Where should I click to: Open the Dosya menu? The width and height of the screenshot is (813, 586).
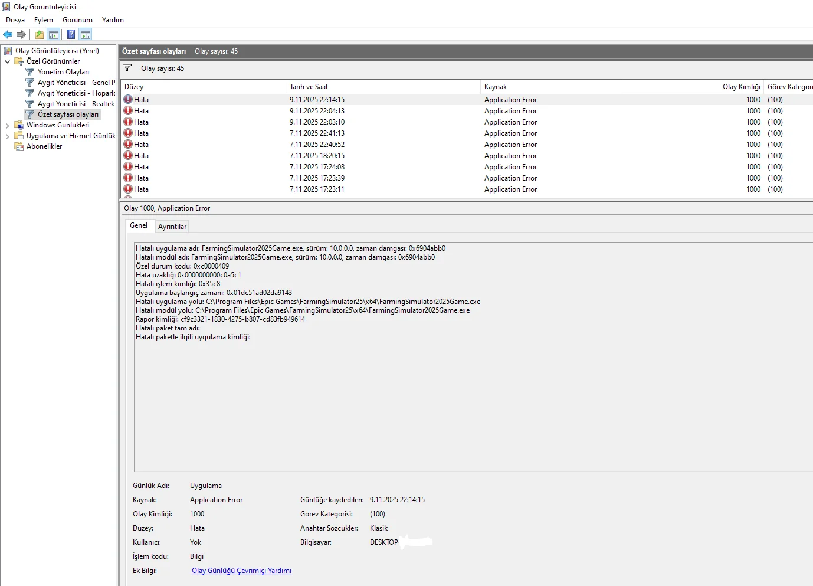(x=15, y=20)
